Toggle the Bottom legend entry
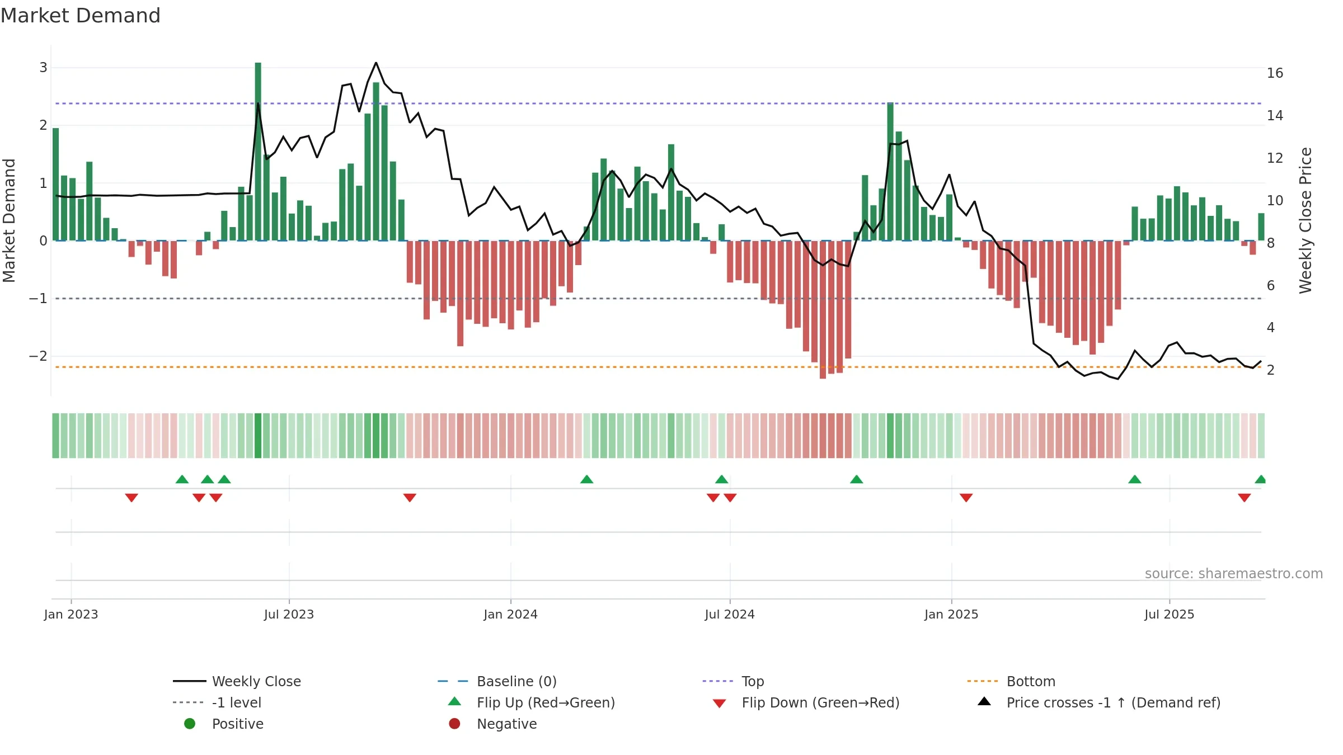Viewport: 1343px width, 755px height. 1011,681
